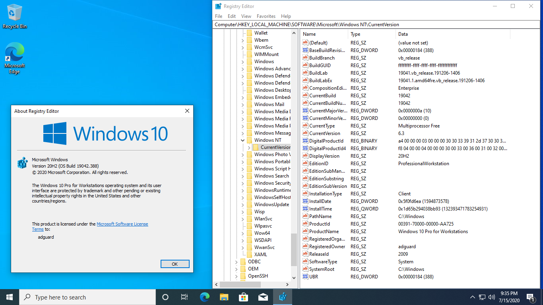Expand the Wbem key
Image resolution: width=543 pixels, height=305 pixels.
pyautogui.click(x=243, y=40)
